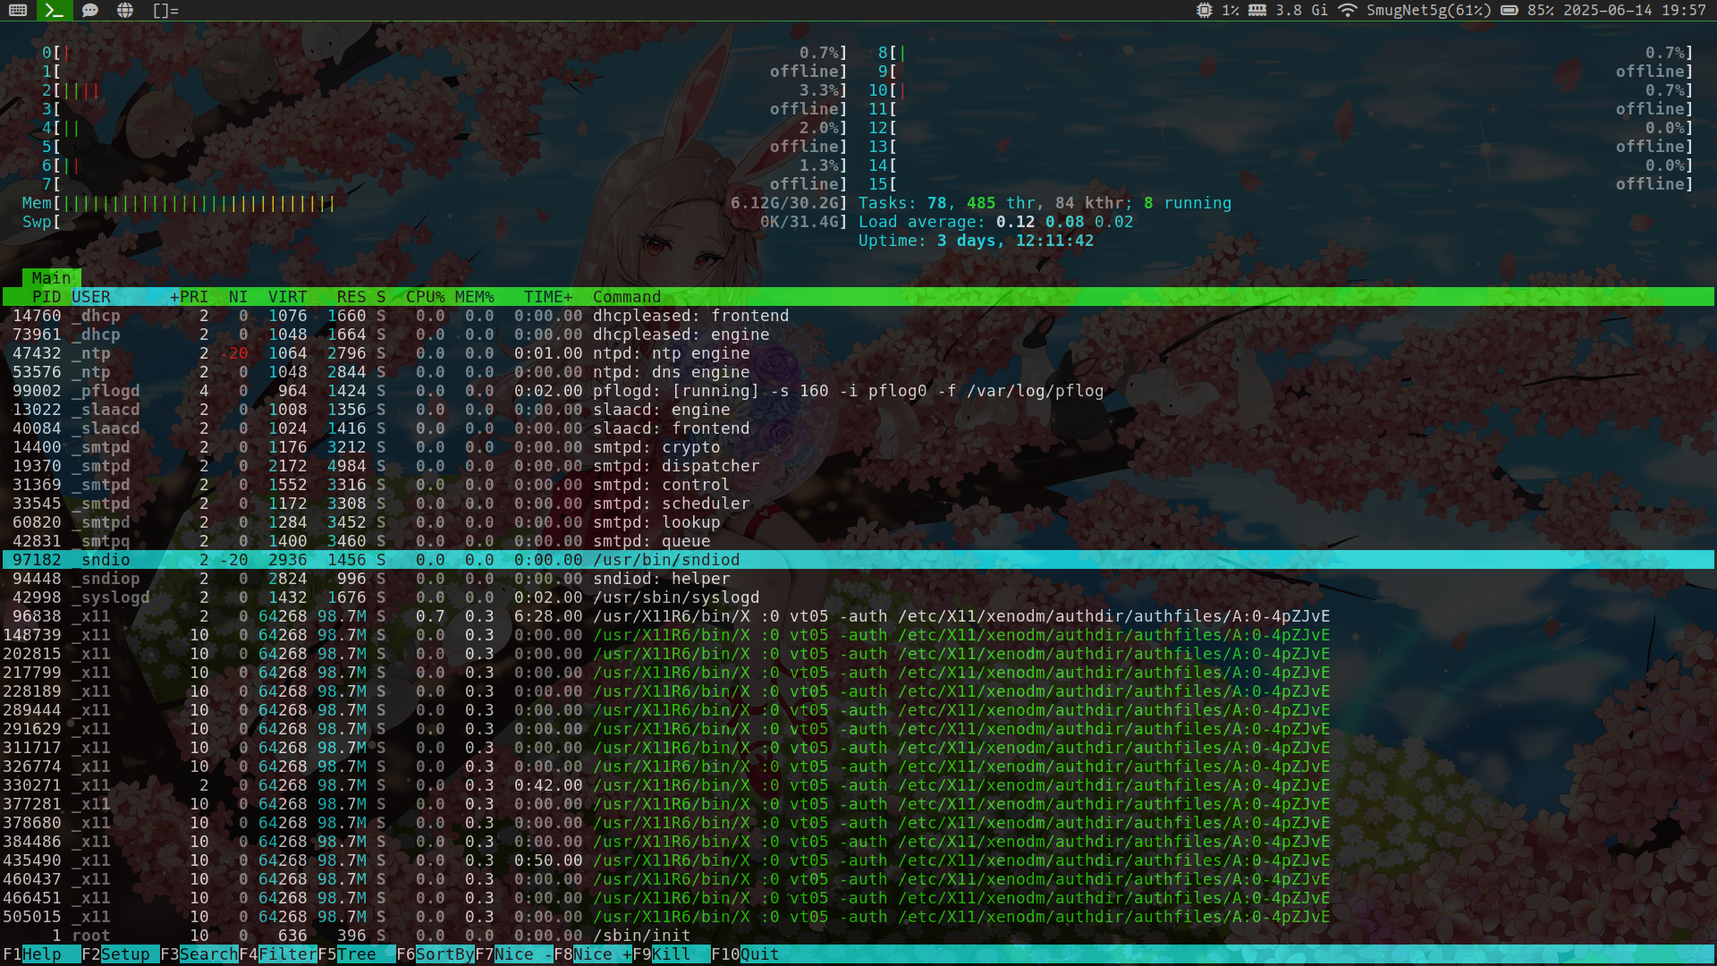Select X thread row PID 330271
The height and width of the screenshot is (966, 1717).
[x=858, y=785]
